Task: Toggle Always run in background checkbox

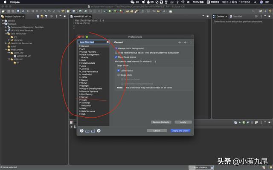Action: pos(116,48)
